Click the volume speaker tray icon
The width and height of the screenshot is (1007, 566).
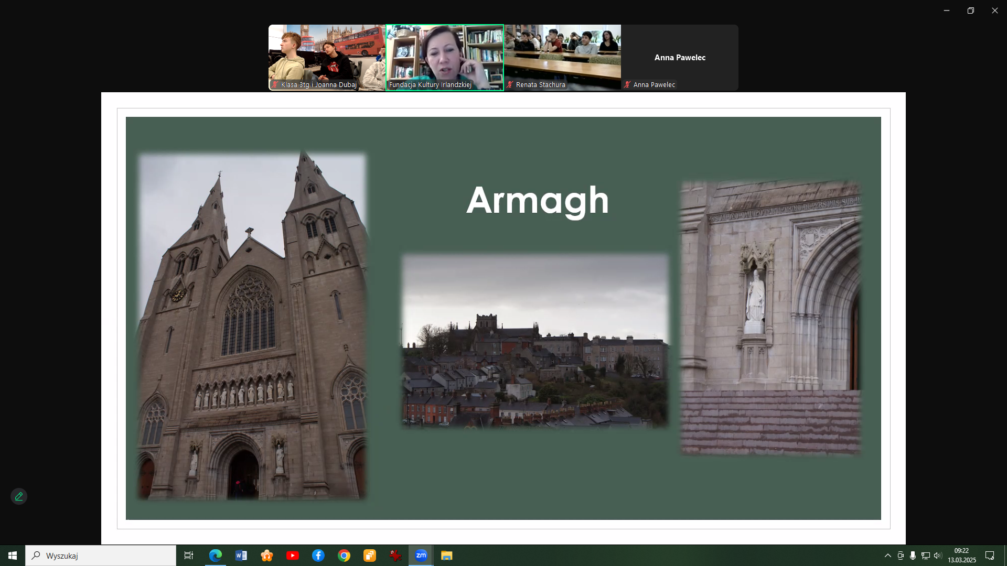[x=938, y=556]
